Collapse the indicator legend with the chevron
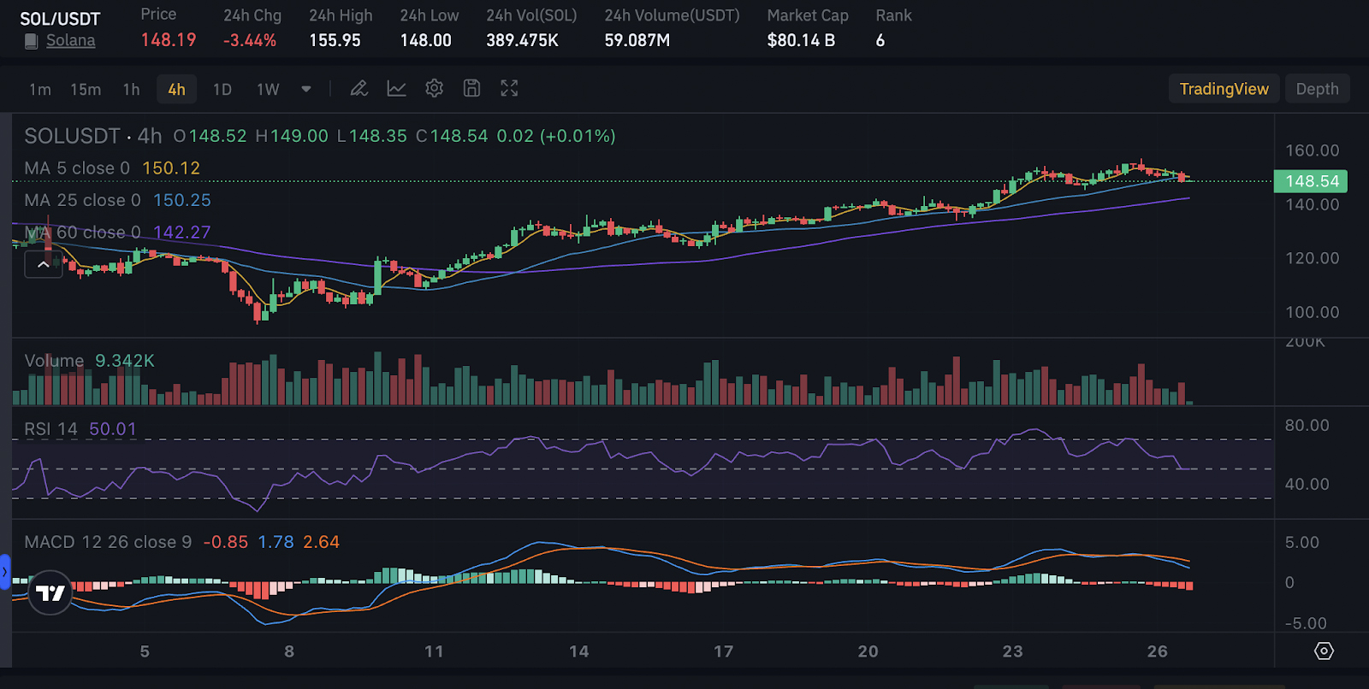This screenshot has width=1369, height=689. [x=43, y=265]
